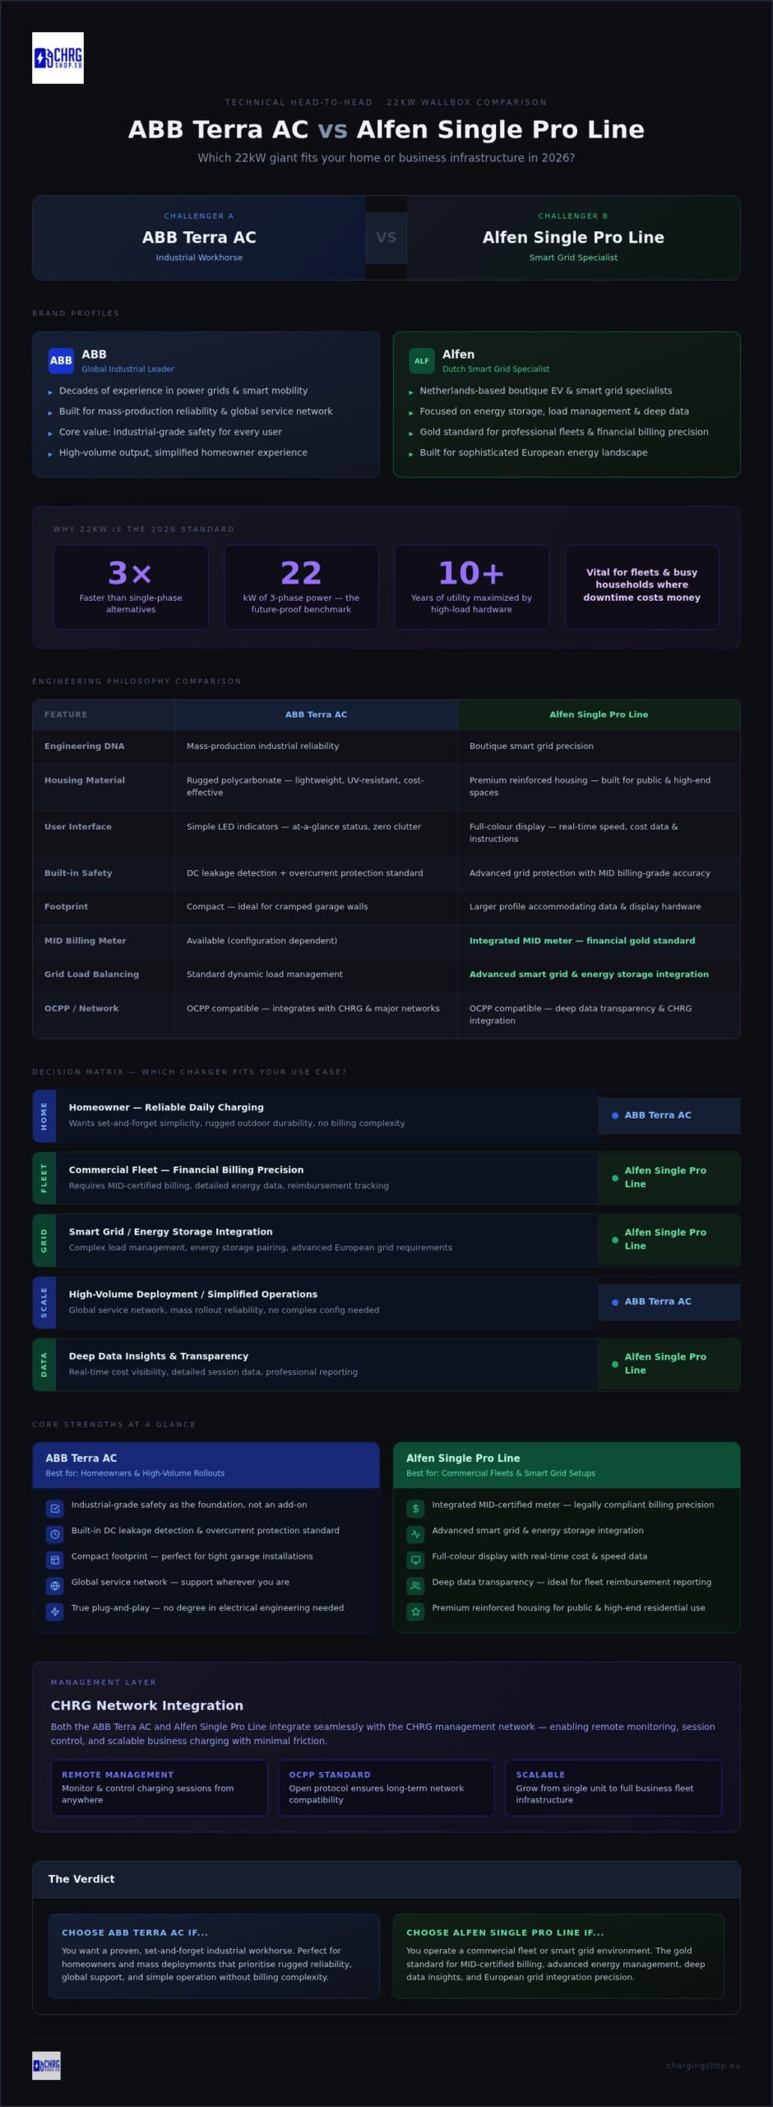Click the vertical HOME tag in the decision matrix
The image size is (773, 2107).
click(x=44, y=1115)
